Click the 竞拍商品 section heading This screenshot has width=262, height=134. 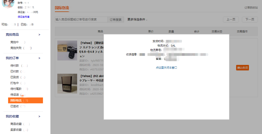(12, 35)
